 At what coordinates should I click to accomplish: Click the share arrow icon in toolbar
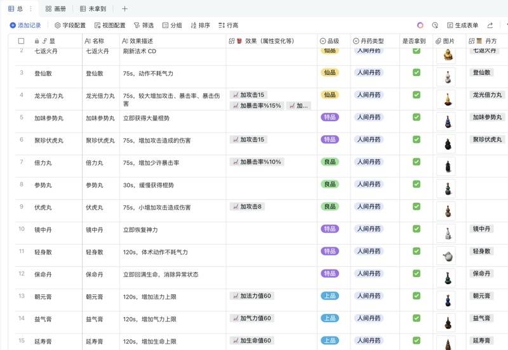pyautogui.click(x=490, y=25)
